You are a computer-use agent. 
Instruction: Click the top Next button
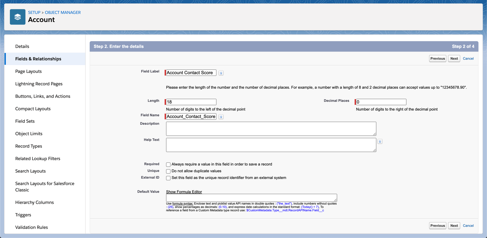click(454, 59)
